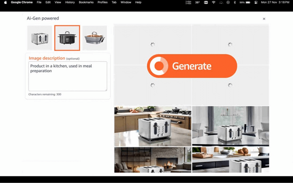Image resolution: width=293 pixels, height=183 pixels.
Task: Click the now playing media icon
Action: [x=228, y=3]
